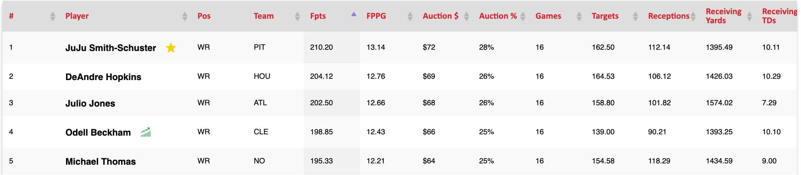801x175 pixels.
Task: Sort by rank number column arrows
Action: 53,16
